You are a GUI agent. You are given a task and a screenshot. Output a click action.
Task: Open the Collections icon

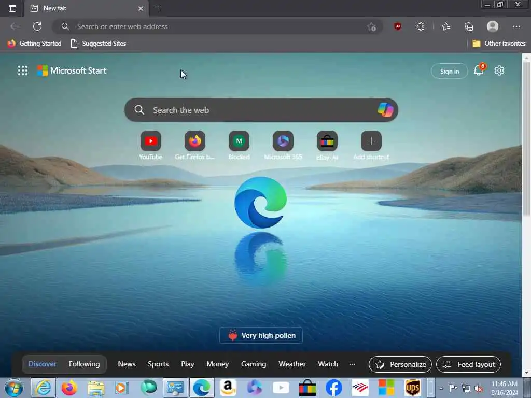(469, 26)
